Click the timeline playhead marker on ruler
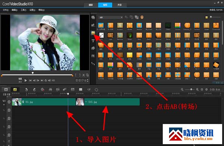 pyautogui.click(x=68, y=94)
